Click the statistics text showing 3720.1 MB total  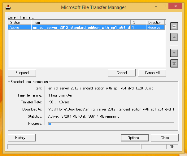click(x=84, y=116)
